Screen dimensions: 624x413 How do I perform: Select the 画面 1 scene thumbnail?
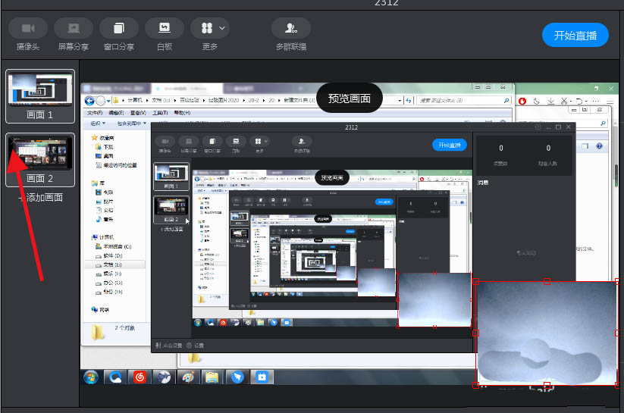(x=39, y=96)
